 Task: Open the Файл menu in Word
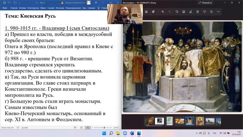[x=5, y=8]
